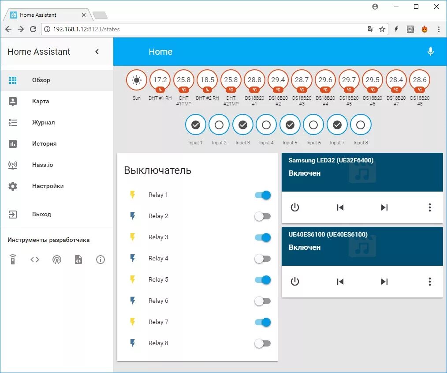Open the Templates developer tool file icon

tap(78, 260)
